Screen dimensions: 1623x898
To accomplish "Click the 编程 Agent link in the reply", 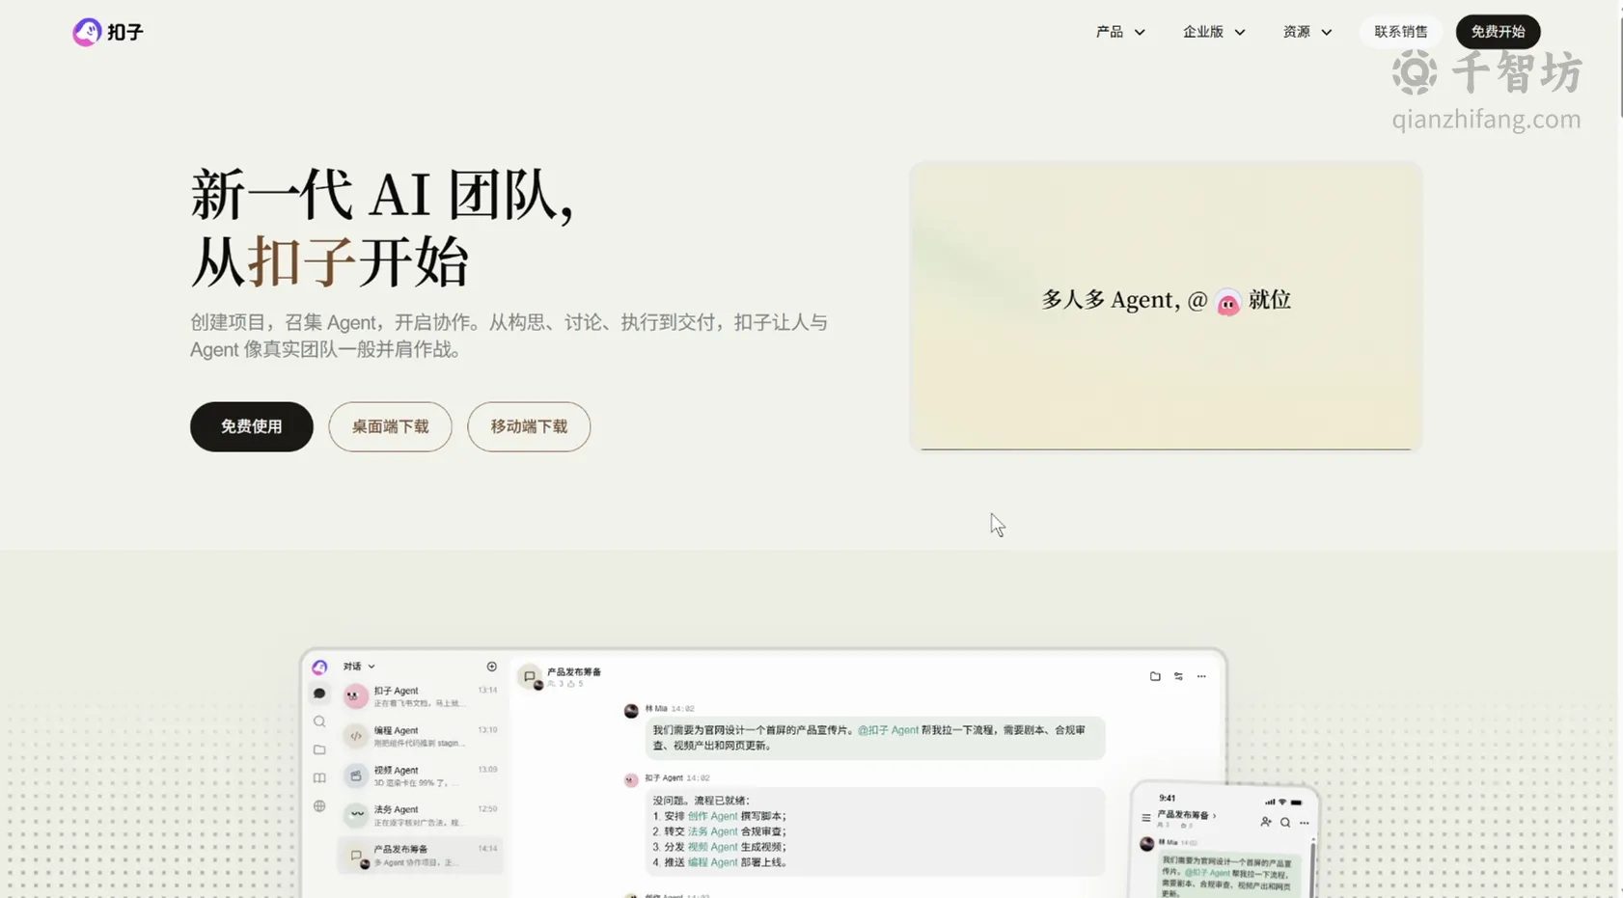I will click(712, 862).
